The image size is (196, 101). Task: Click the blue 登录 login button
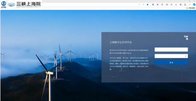tap(171, 62)
